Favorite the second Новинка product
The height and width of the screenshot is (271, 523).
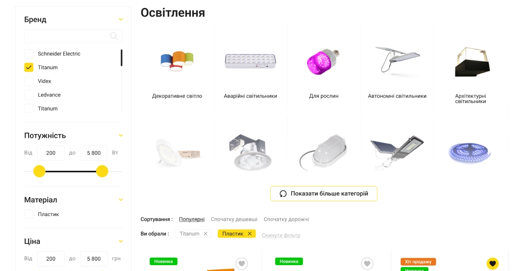click(367, 263)
